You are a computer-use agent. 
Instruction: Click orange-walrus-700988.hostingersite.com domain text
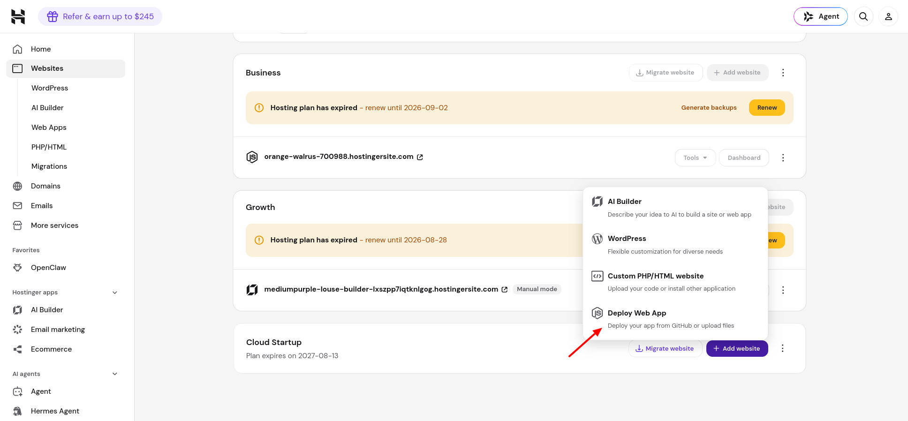339,157
